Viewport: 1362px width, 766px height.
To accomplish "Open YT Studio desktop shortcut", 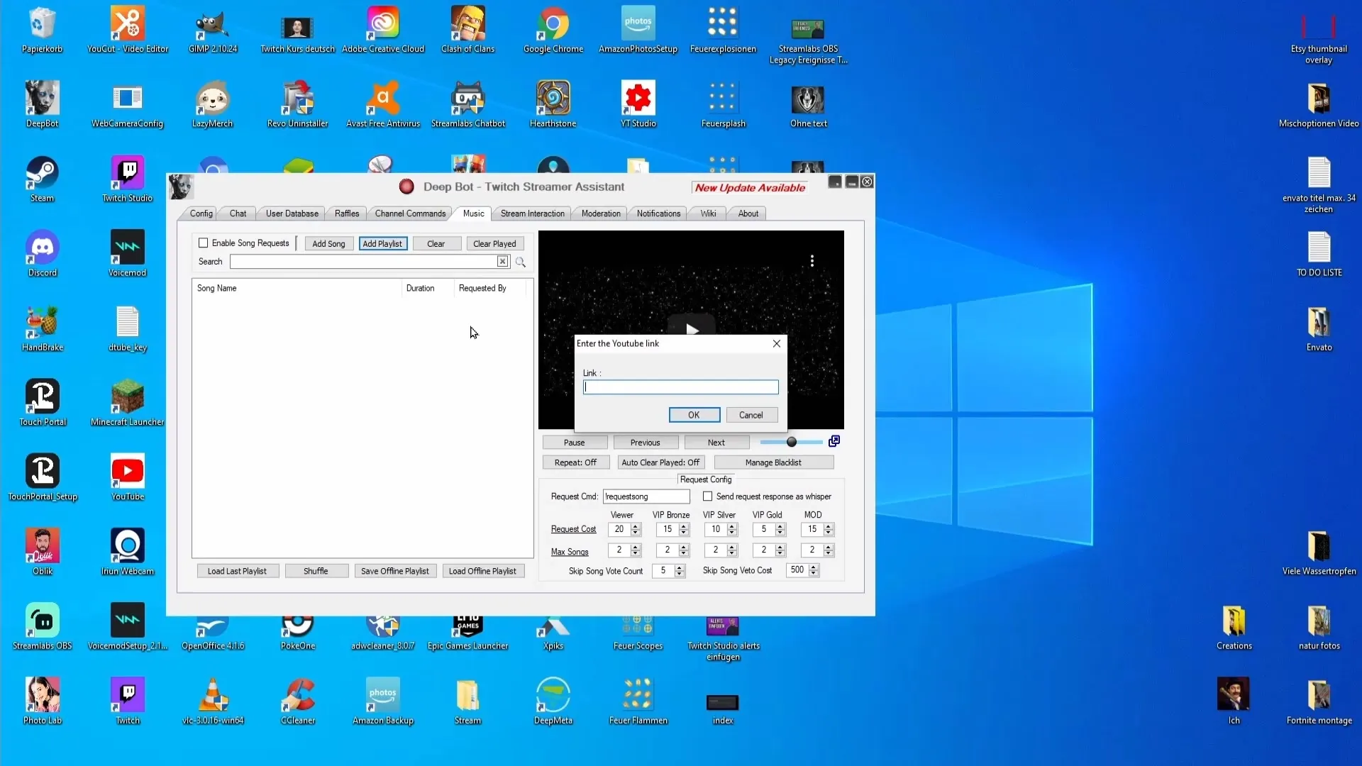I will click(x=638, y=104).
